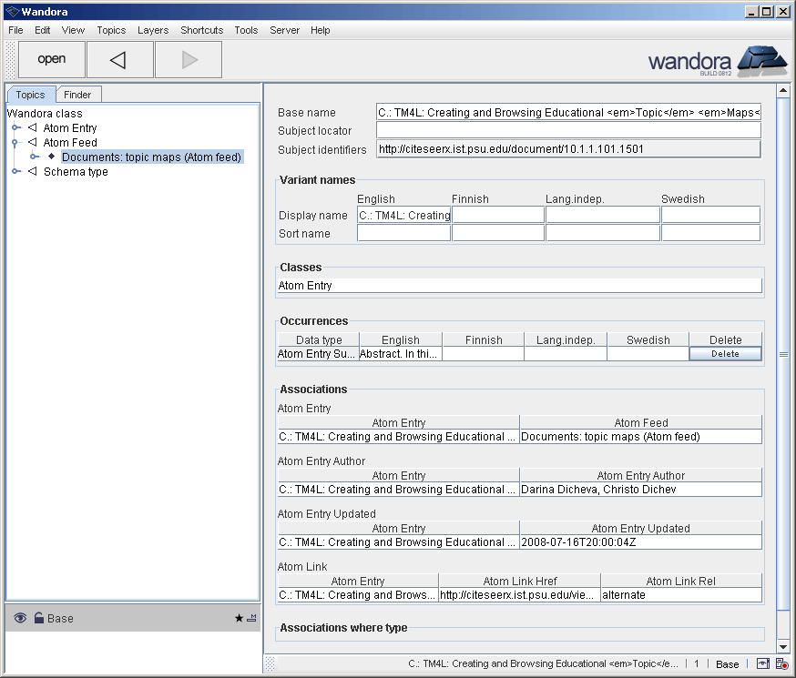The image size is (796, 678).
Task: Click the Wandora logo in the toolbar
Action: click(x=716, y=60)
